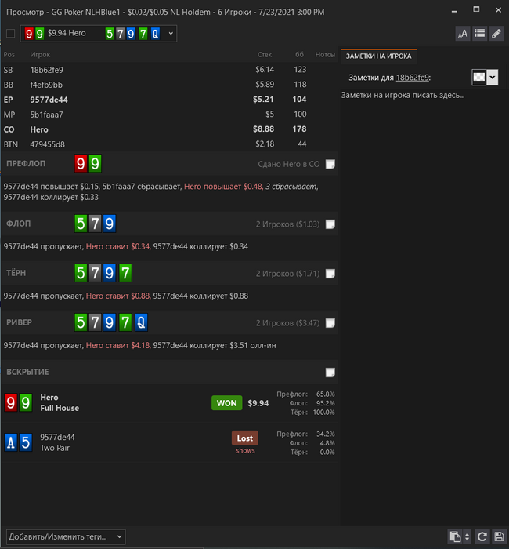Click 9577de44's preflop equity value 34.2%

[x=326, y=434]
